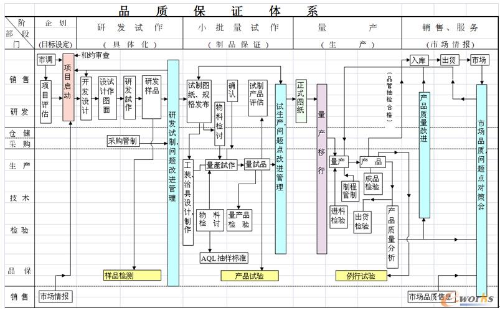Select the 开发设计 step box
Viewport: 500px width, 313px height.
click(x=86, y=98)
